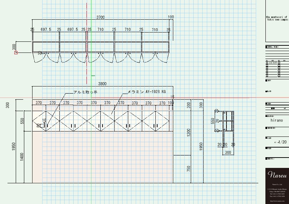
Task: Select the 750 vertical dimension text
Action: 189,169
